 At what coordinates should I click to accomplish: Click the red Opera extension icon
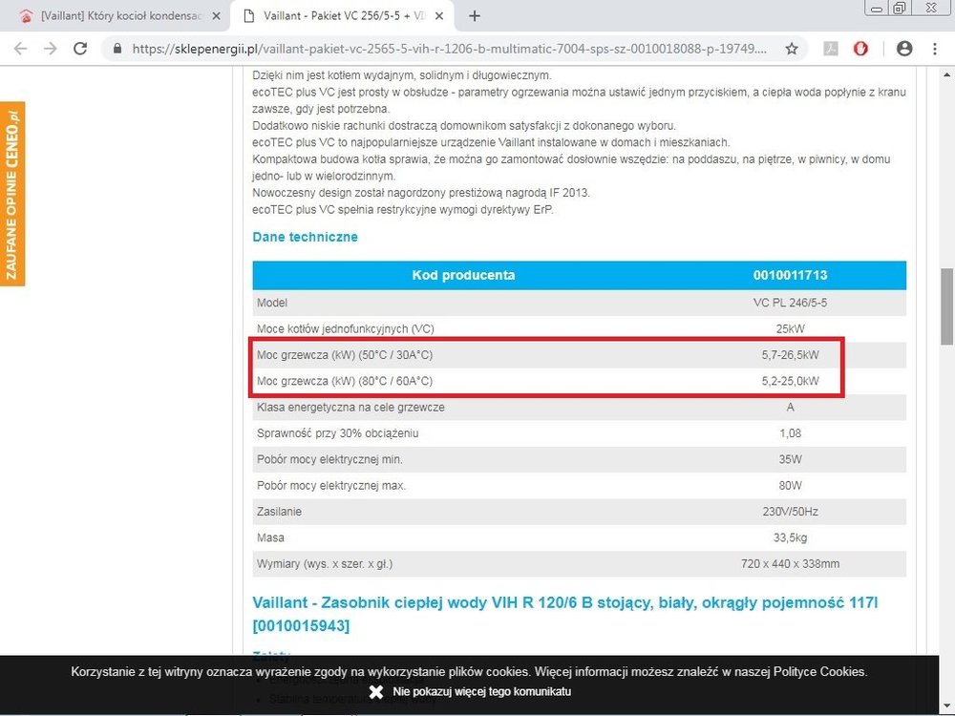point(860,49)
